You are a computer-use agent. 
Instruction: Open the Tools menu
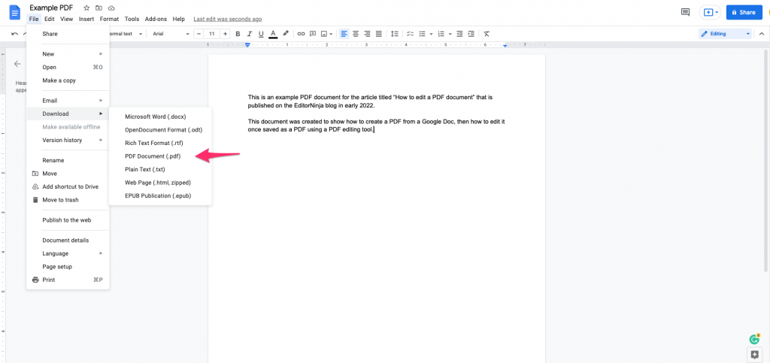[132, 19]
